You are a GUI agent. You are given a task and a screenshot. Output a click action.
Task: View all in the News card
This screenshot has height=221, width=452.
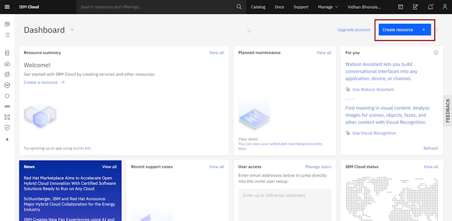tap(109, 167)
